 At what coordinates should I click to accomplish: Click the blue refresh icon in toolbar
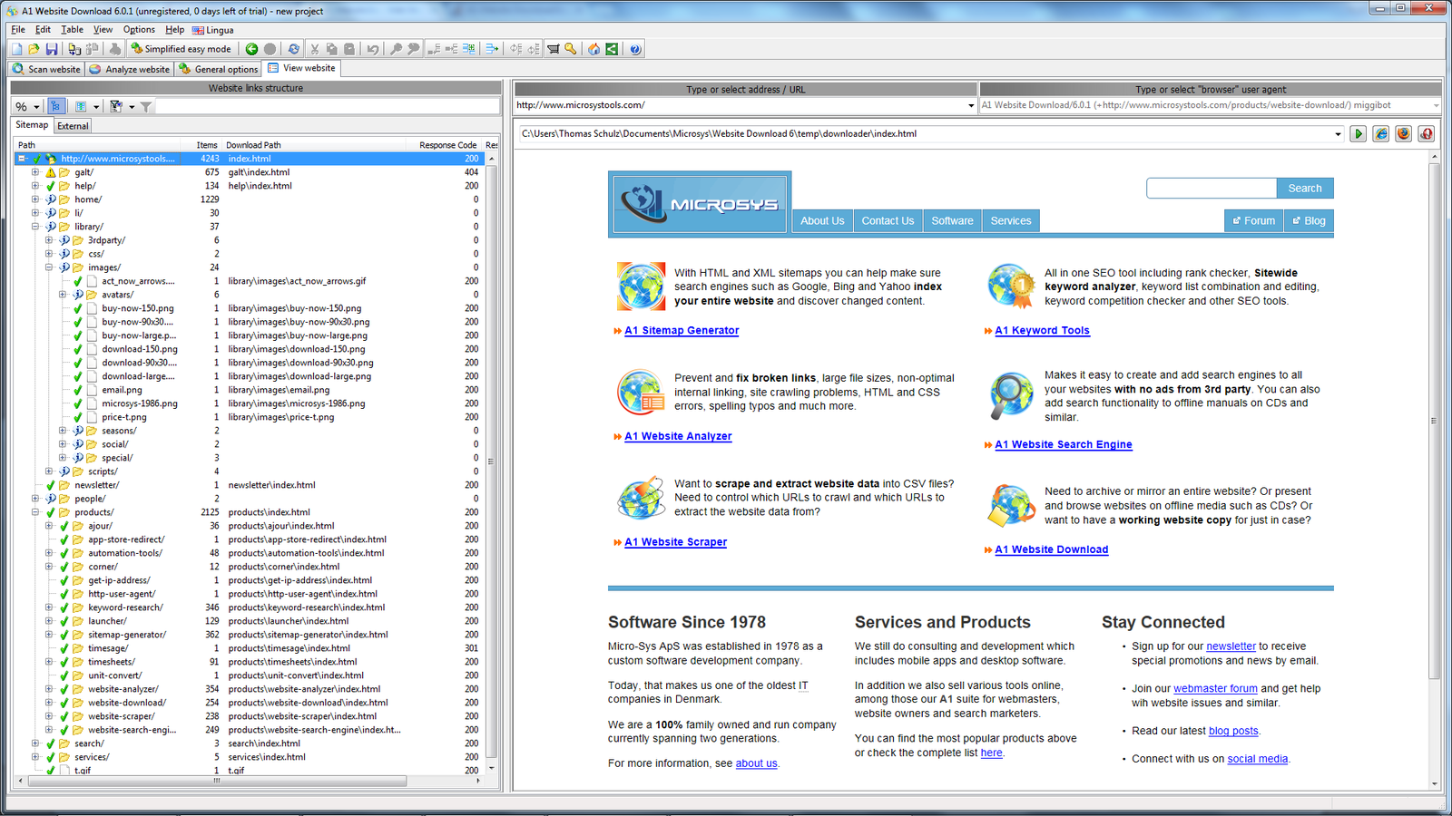point(293,49)
